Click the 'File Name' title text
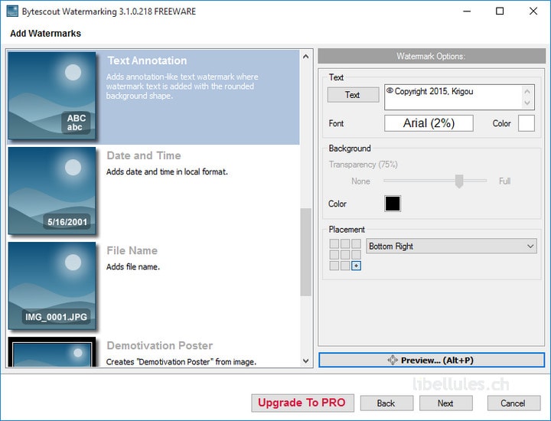This screenshot has width=551, height=421. click(132, 250)
